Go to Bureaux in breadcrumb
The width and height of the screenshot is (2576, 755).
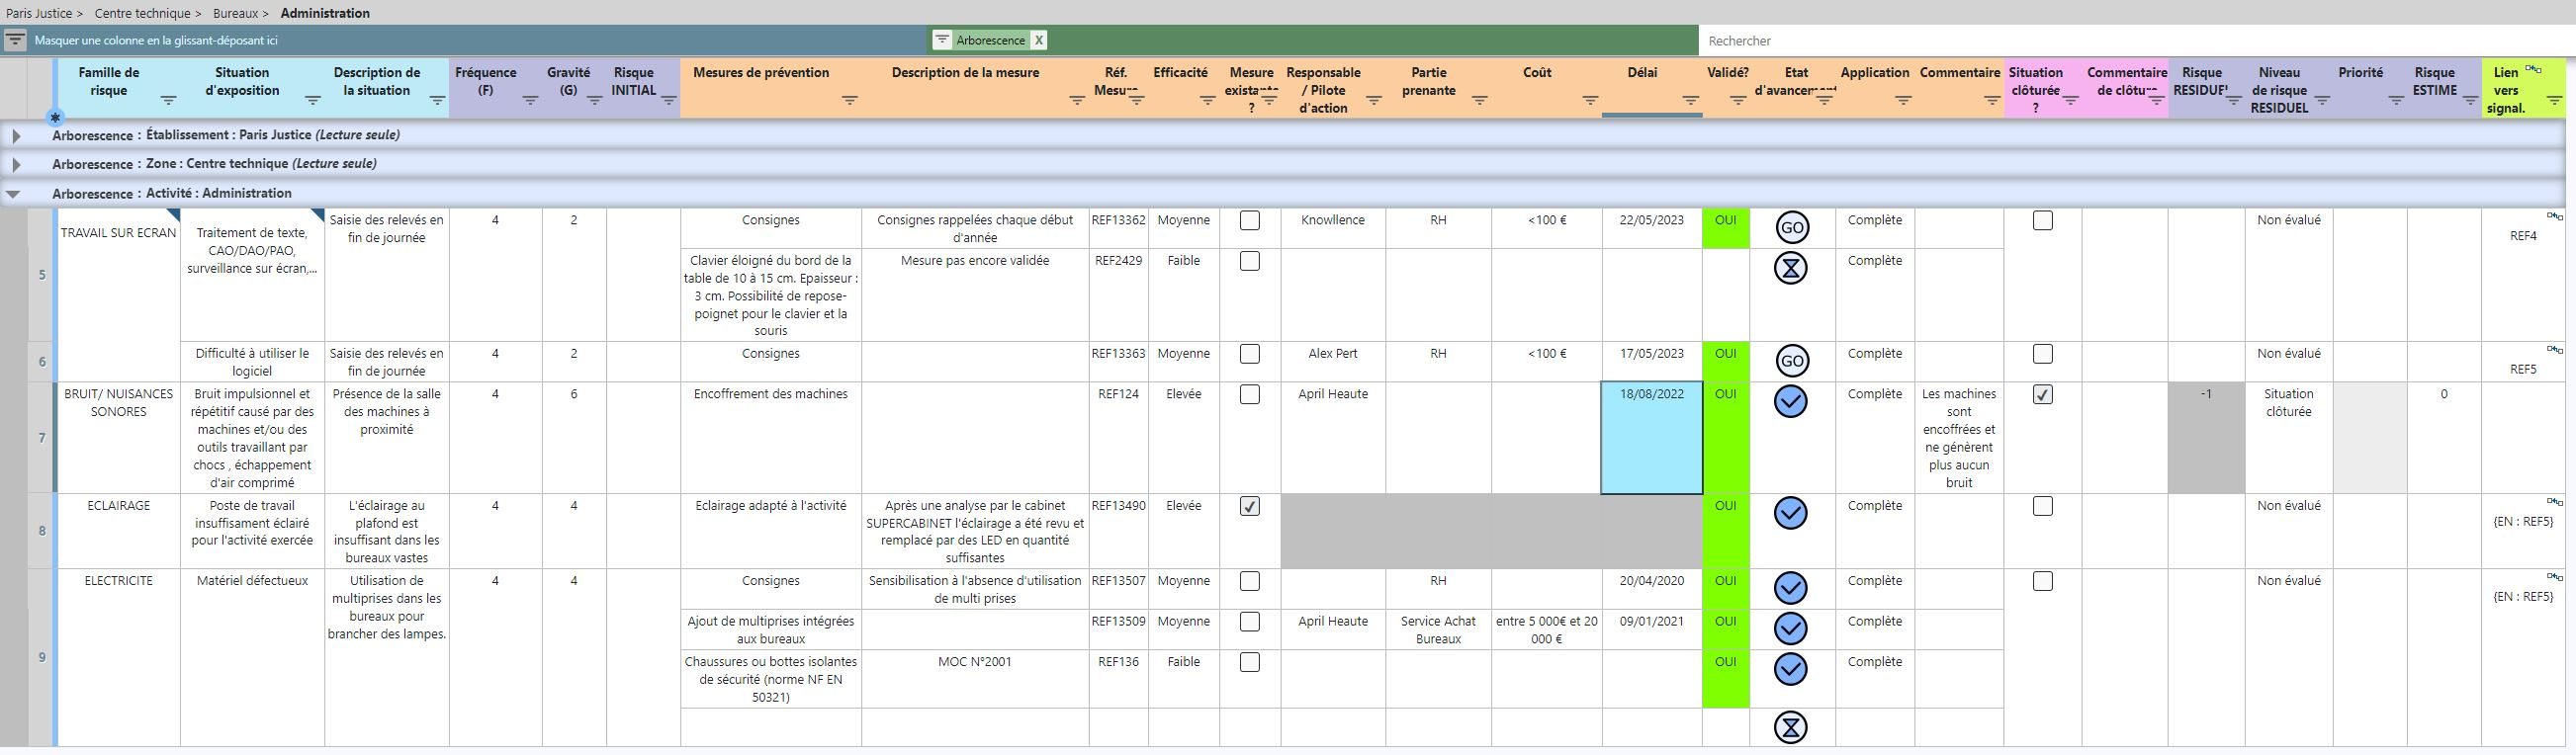(235, 13)
